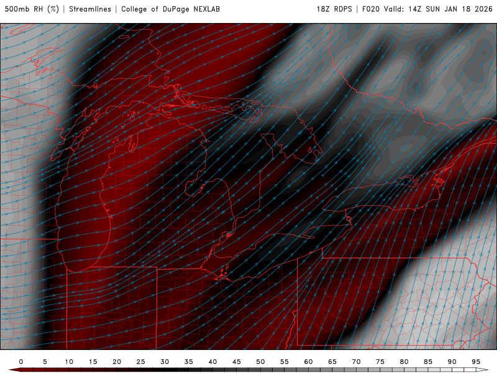Click the 45 label on color scale
Screen dimensions: 497x373
click(x=237, y=362)
